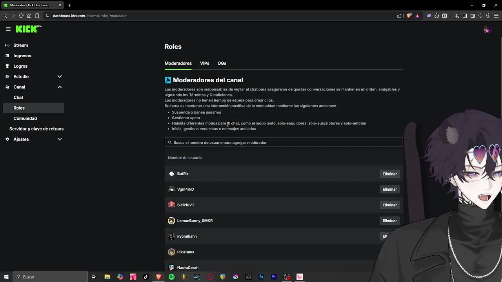The image size is (502, 282).
Task: Click the share page icon in address bar
Action: (x=399, y=16)
